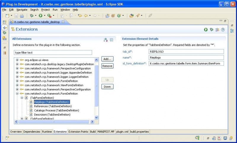
Task: Select Catalogo Processi tree item
Action: [x=56, y=110]
